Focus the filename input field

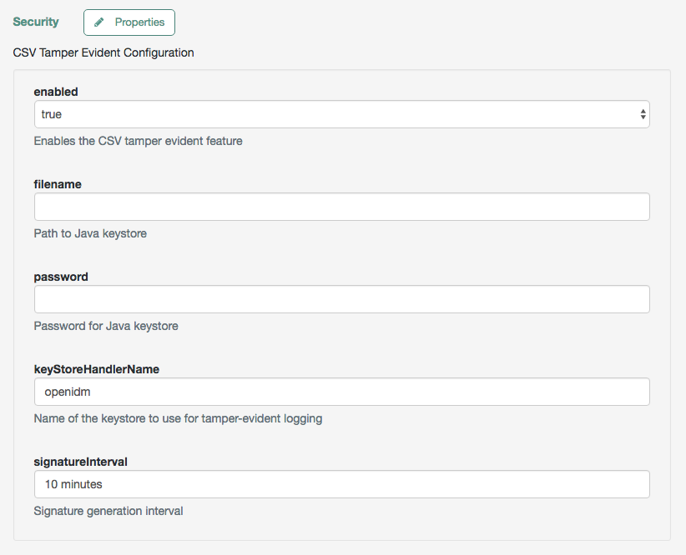341,207
